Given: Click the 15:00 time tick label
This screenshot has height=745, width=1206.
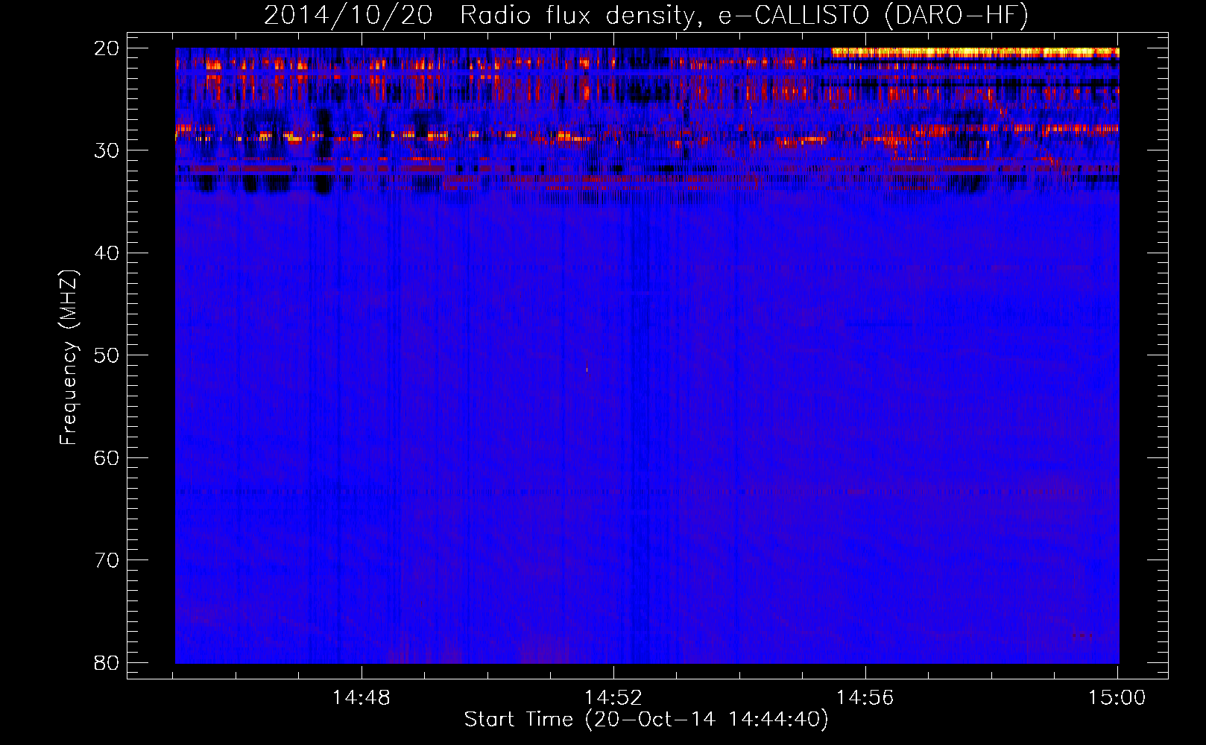Looking at the screenshot, I should tap(1117, 698).
